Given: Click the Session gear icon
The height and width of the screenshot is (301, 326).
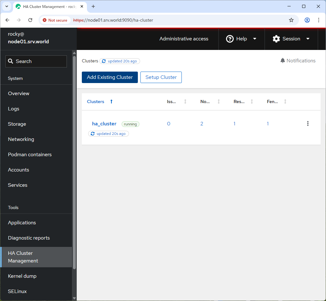Looking at the screenshot, I should point(276,39).
